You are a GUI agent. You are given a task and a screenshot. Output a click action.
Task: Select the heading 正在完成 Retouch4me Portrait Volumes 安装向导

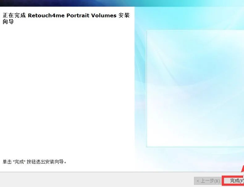[x=66, y=19]
